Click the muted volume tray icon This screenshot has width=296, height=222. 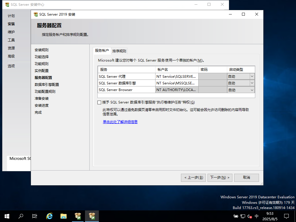coord(249,216)
